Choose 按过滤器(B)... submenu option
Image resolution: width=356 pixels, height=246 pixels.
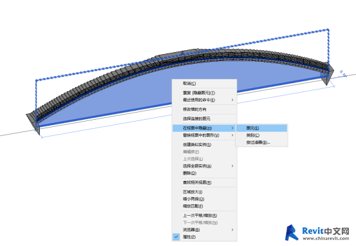(262, 142)
